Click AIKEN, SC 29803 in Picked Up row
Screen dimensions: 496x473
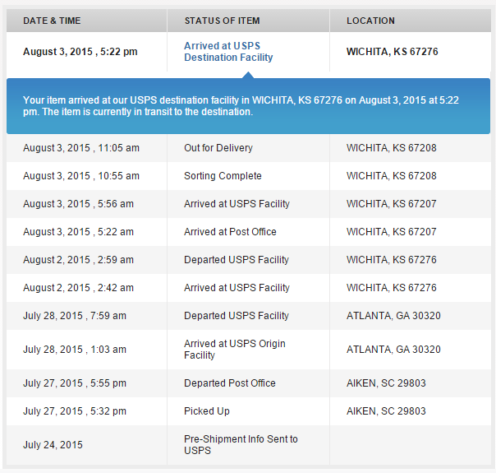point(386,411)
